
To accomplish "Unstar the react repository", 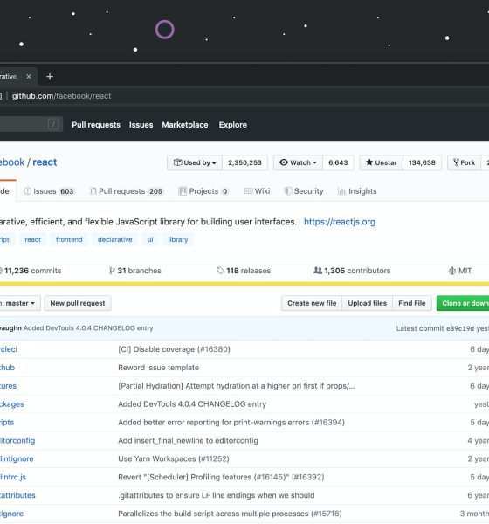I will (382, 162).
